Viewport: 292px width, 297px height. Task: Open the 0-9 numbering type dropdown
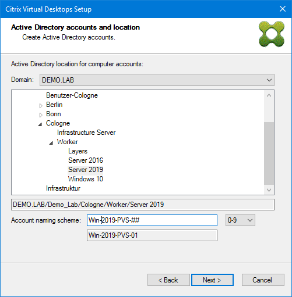pyautogui.click(x=240, y=220)
